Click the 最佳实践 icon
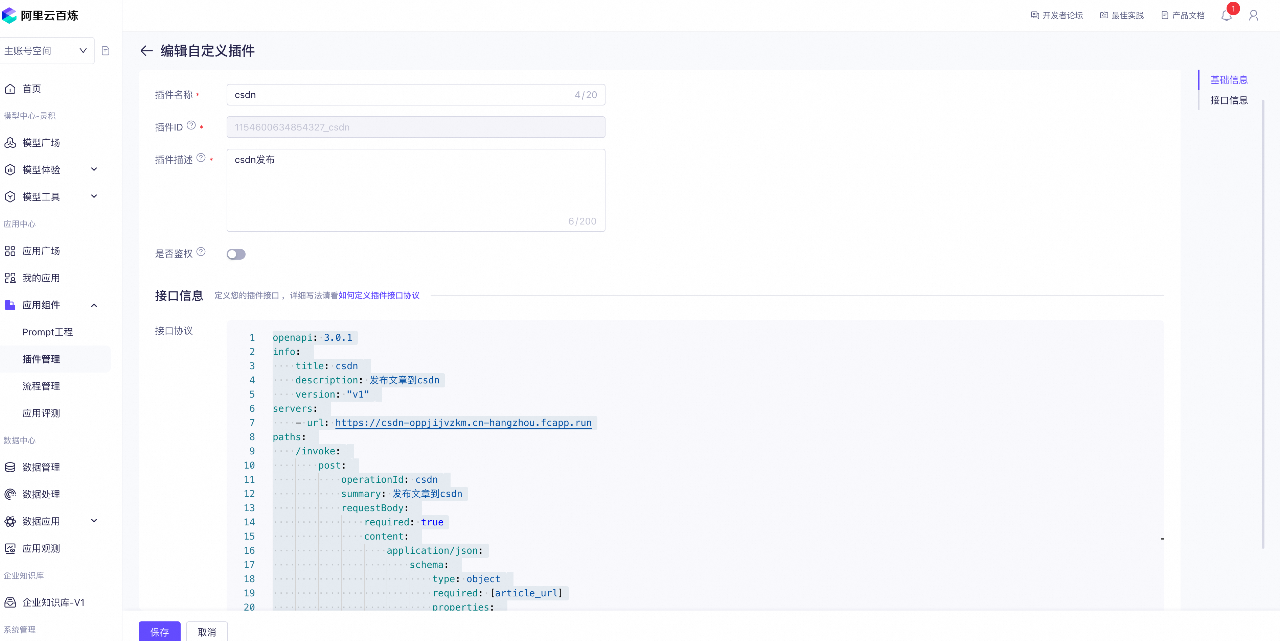The height and width of the screenshot is (641, 1280). coord(1104,16)
